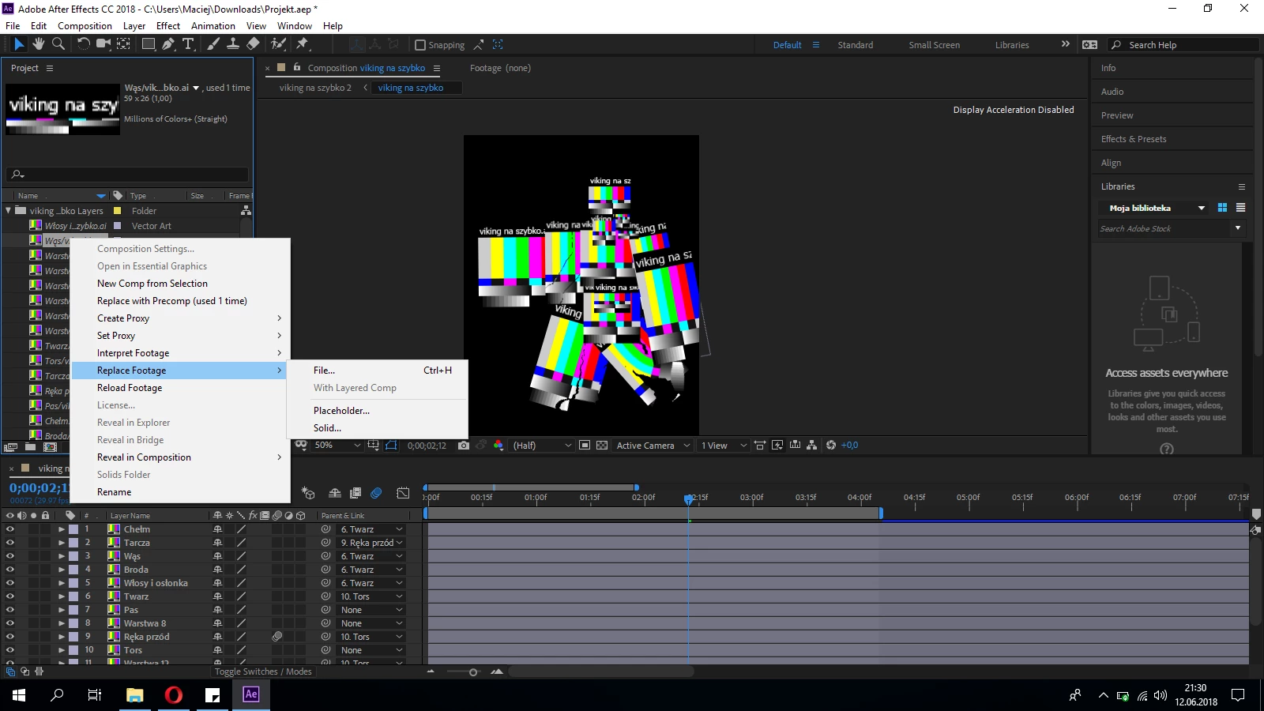Click the region of interest icon

[x=585, y=446]
